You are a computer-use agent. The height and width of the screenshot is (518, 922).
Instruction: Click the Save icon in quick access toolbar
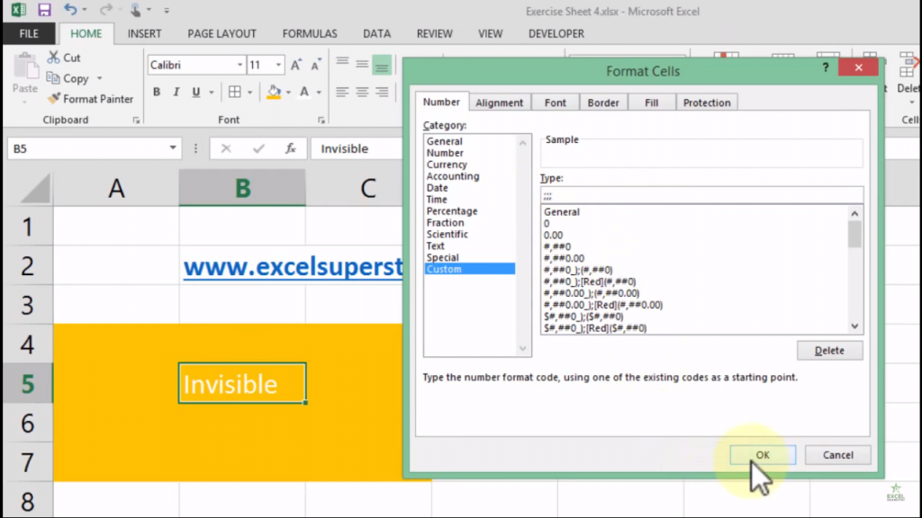coord(44,11)
